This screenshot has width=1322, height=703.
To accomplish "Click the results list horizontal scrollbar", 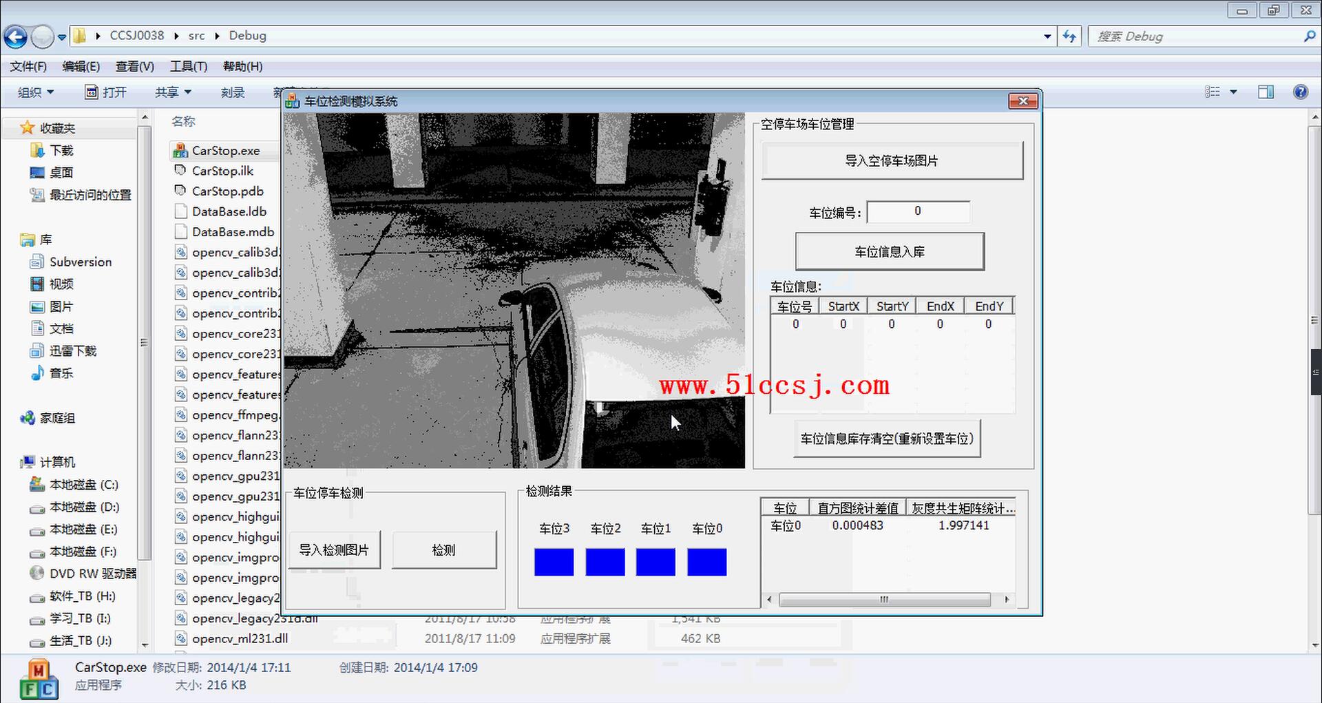I will pyautogui.click(x=885, y=600).
